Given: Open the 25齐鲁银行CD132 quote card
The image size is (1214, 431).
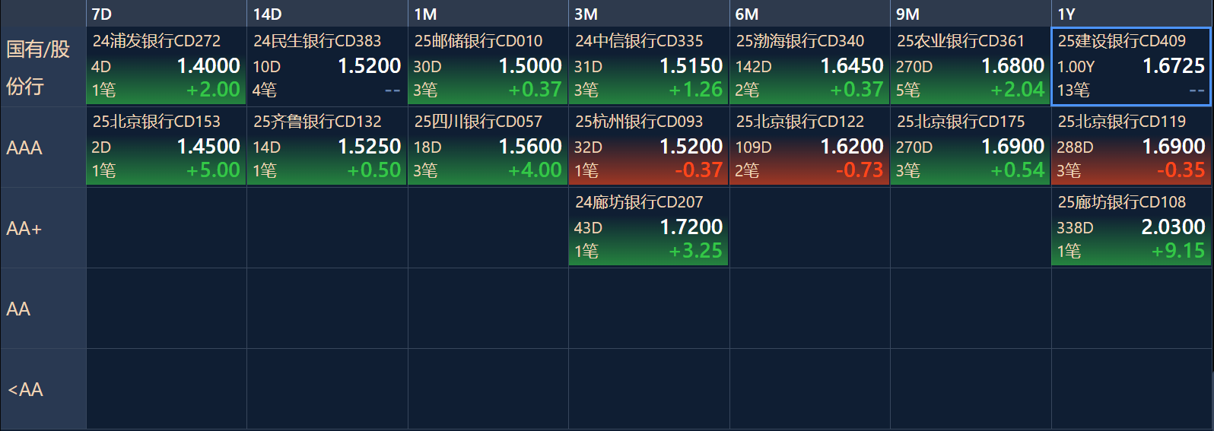Looking at the screenshot, I should pos(327,147).
